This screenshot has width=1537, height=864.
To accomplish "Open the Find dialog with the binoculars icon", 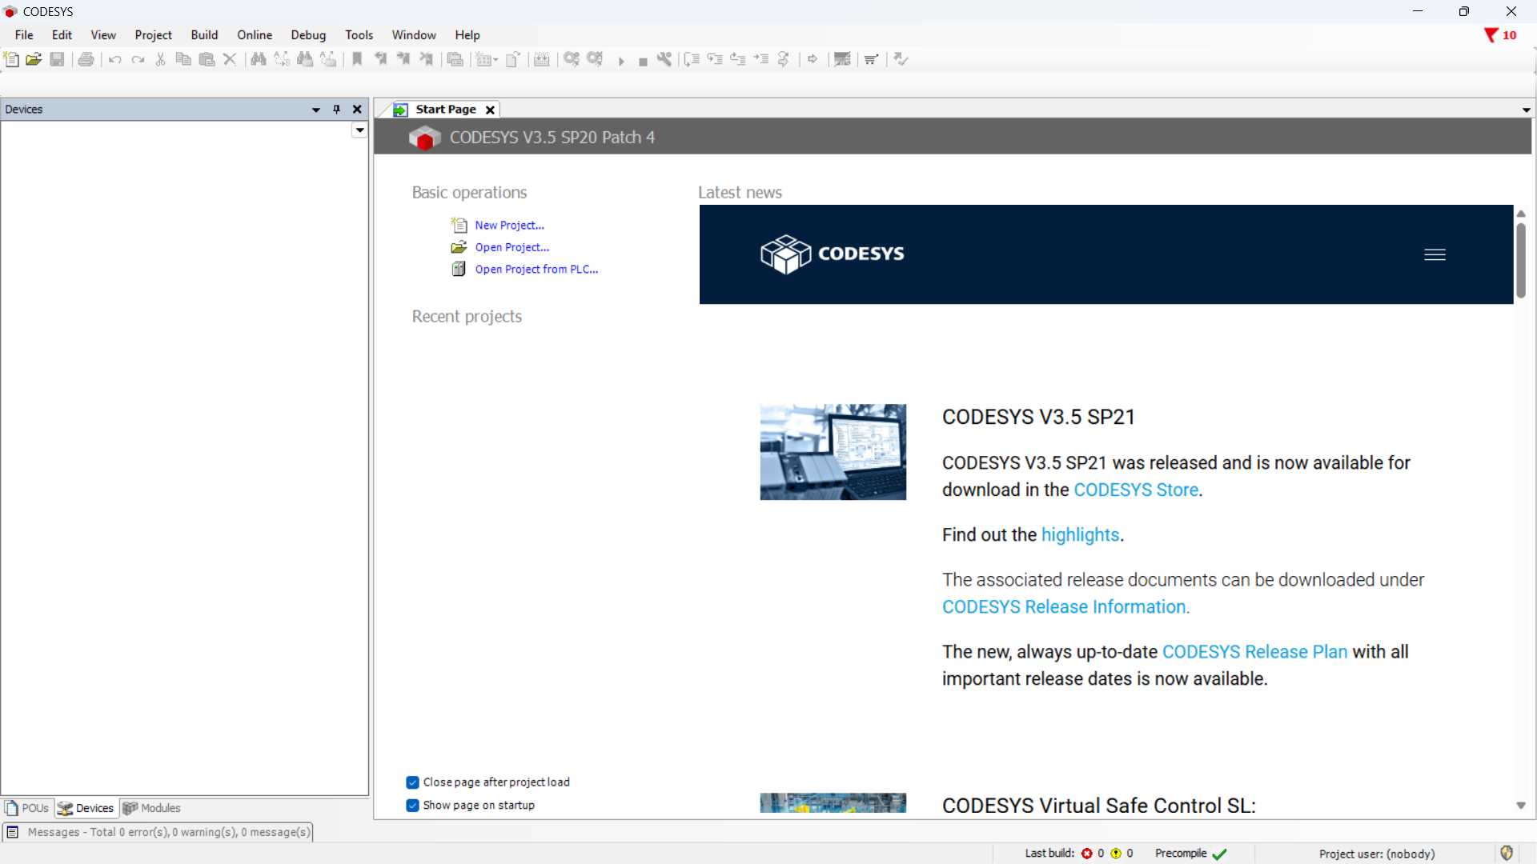I will (259, 59).
